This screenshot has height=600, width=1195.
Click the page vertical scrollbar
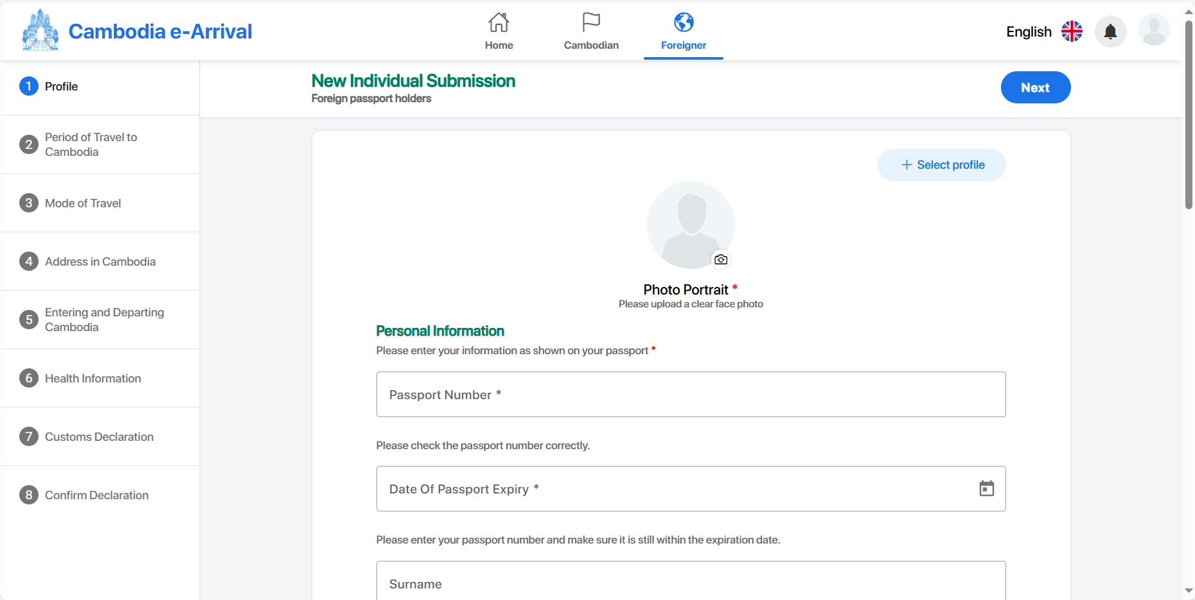click(x=1189, y=116)
